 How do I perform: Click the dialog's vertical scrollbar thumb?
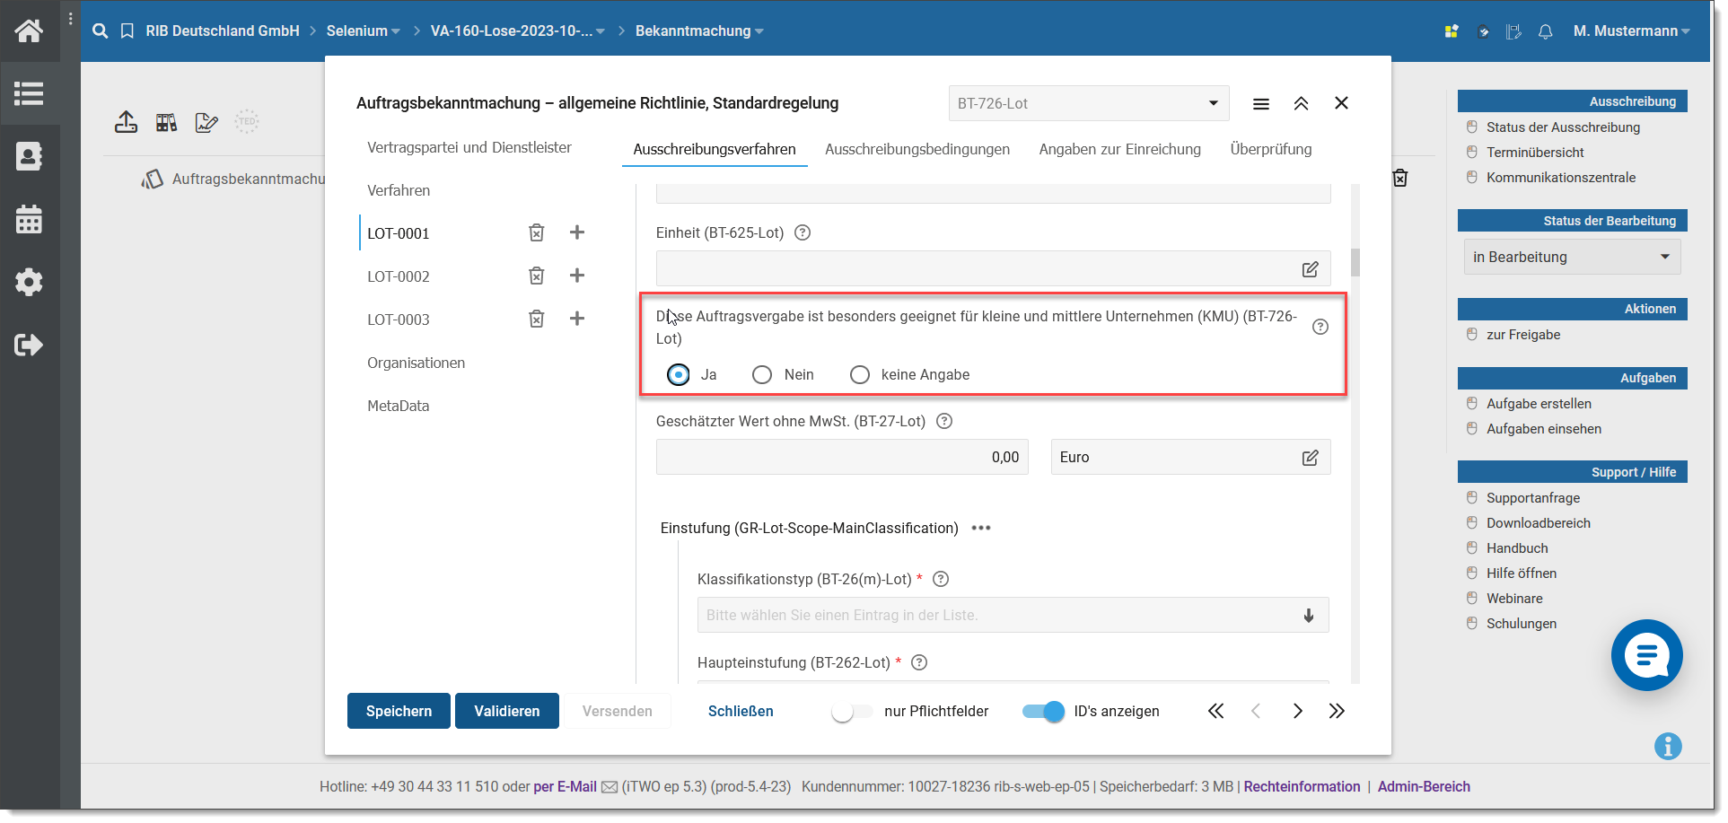click(x=1355, y=262)
